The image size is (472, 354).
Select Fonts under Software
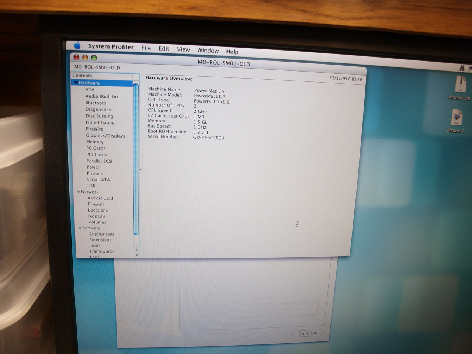pos(95,246)
